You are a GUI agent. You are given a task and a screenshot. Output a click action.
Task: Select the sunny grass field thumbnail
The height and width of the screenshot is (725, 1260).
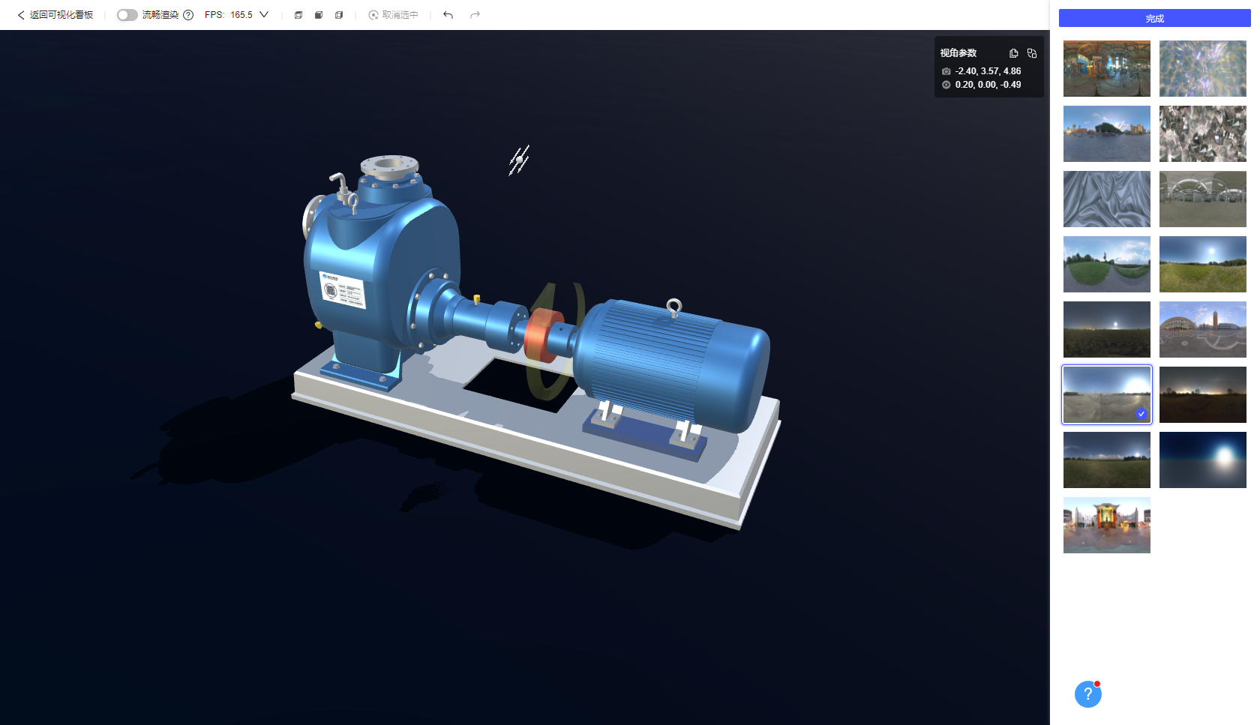click(1203, 264)
